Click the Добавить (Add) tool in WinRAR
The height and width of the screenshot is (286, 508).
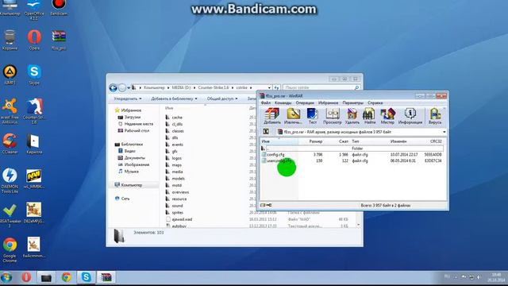point(271,117)
